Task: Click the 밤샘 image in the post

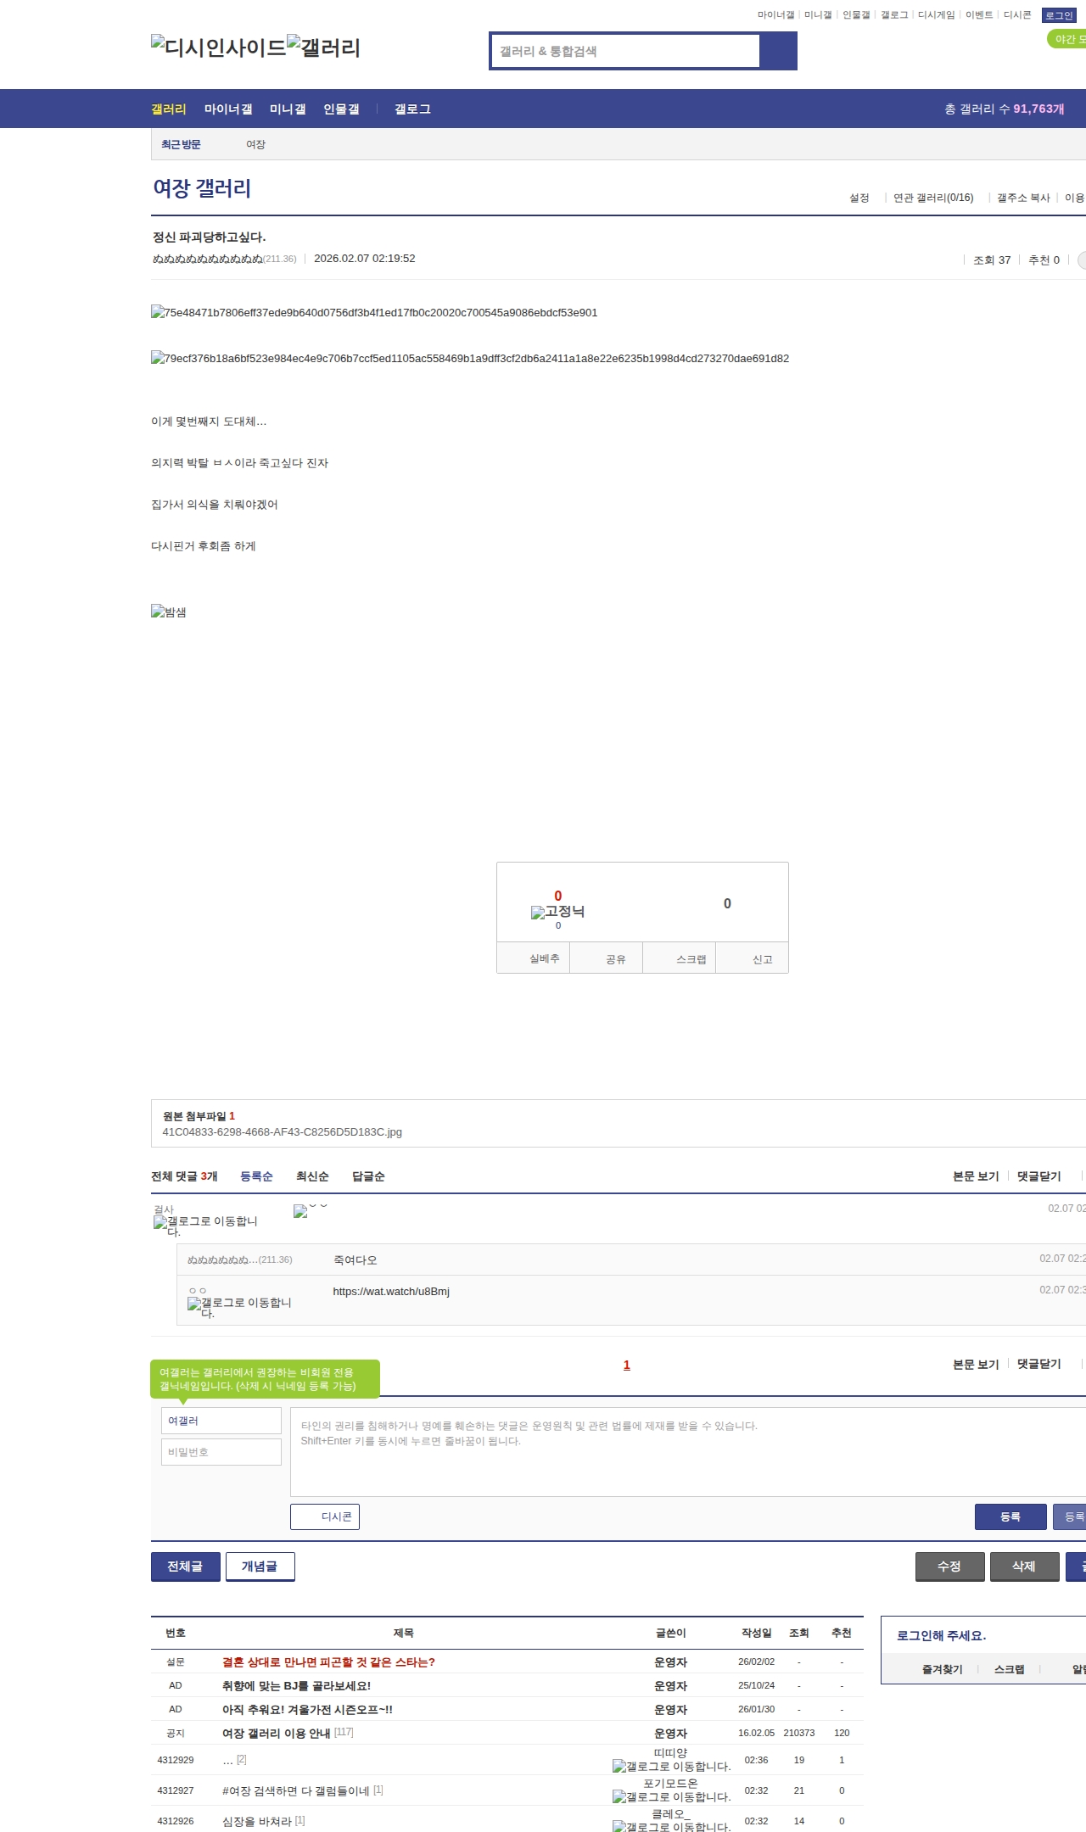Action: pyautogui.click(x=169, y=612)
